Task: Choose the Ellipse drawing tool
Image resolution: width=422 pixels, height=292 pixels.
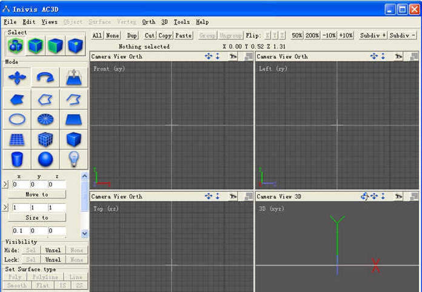Action: click(17, 119)
